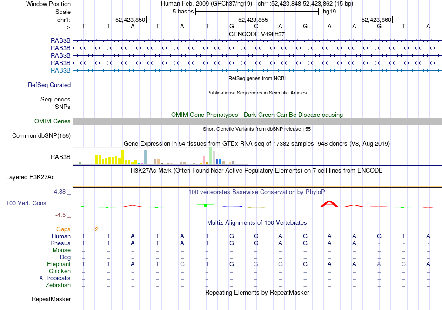
Task: Click the Dog alignment row label
Action: point(66,257)
